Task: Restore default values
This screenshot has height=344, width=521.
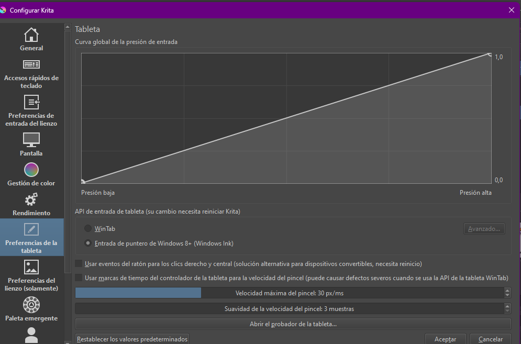Action: tap(132, 339)
